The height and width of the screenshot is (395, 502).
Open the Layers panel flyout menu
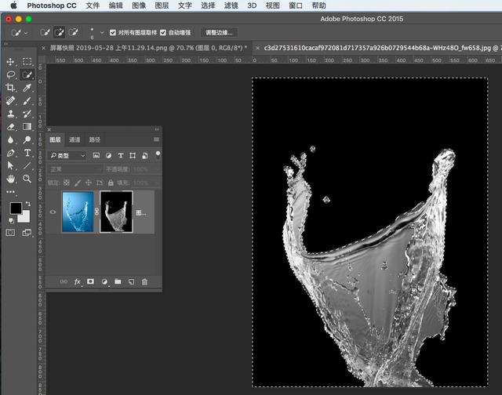pyautogui.click(x=156, y=140)
